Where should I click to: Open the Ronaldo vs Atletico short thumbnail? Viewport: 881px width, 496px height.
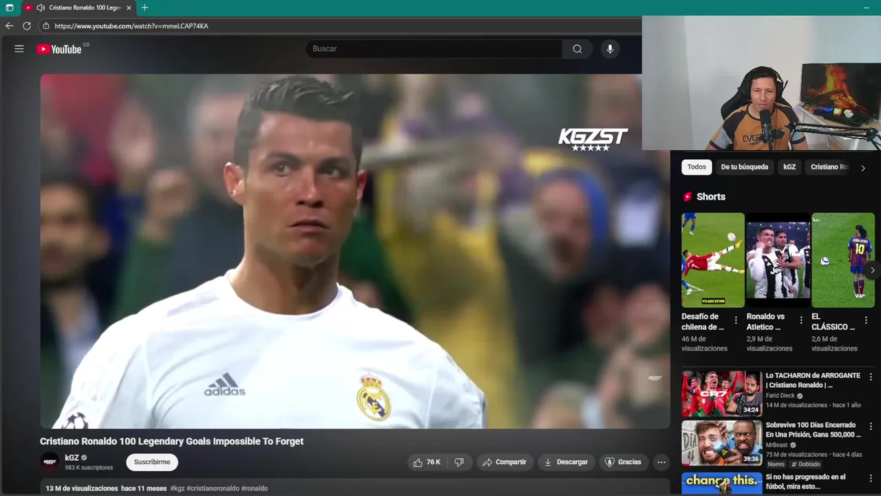coord(778,260)
